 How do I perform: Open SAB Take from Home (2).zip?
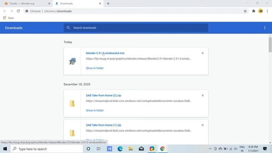pos(104,95)
